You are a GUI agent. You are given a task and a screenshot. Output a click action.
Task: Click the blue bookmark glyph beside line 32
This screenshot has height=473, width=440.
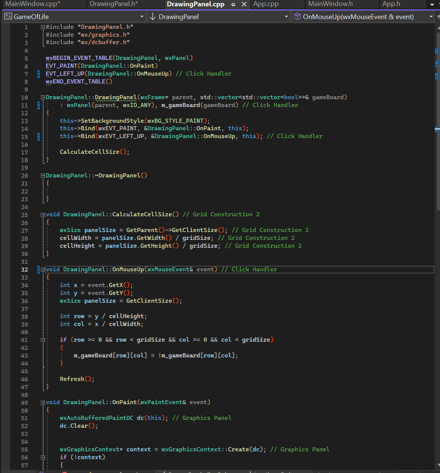point(38,269)
